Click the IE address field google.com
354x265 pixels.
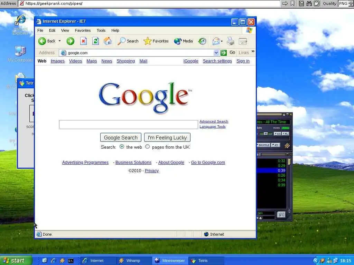click(137, 53)
